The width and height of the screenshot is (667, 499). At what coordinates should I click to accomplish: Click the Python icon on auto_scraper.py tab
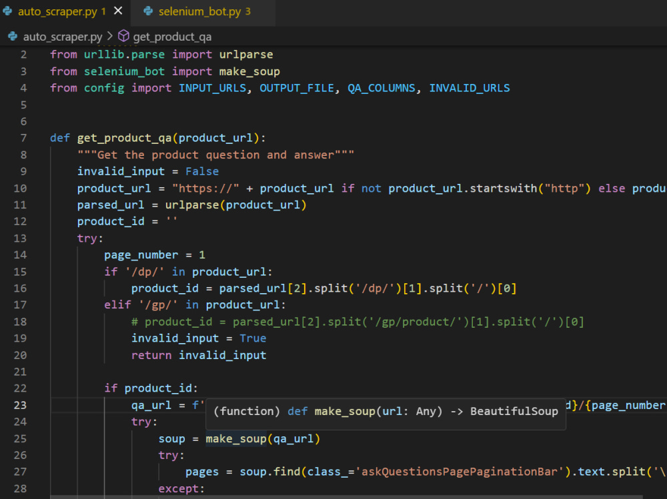pos(7,11)
